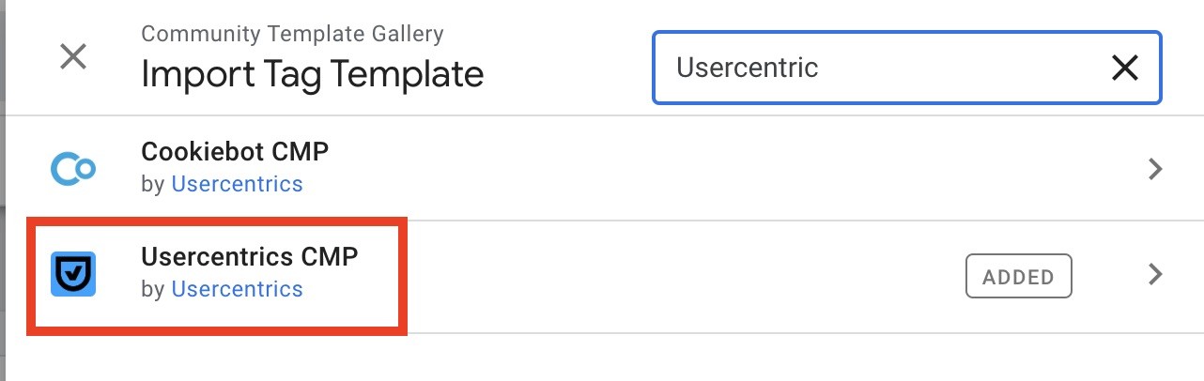Select the empty area of Cookiebot CMP row
The image size is (1204, 381).
click(x=714, y=169)
